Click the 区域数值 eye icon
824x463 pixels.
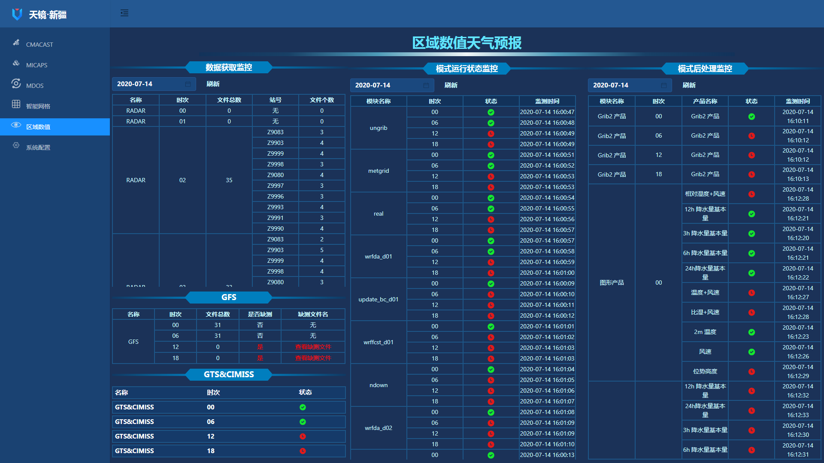click(x=16, y=125)
